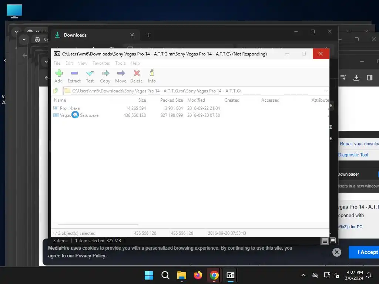Image resolution: width=379 pixels, height=284 pixels.
Task: Click the Delete toolbar icon
Action: pos(137,76)
